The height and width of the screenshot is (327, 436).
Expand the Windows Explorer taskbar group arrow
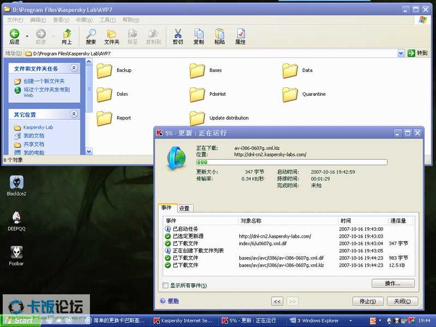(350, 320)
